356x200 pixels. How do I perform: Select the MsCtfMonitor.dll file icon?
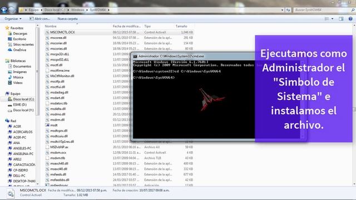pyautogui.click(x=47, y=76)
